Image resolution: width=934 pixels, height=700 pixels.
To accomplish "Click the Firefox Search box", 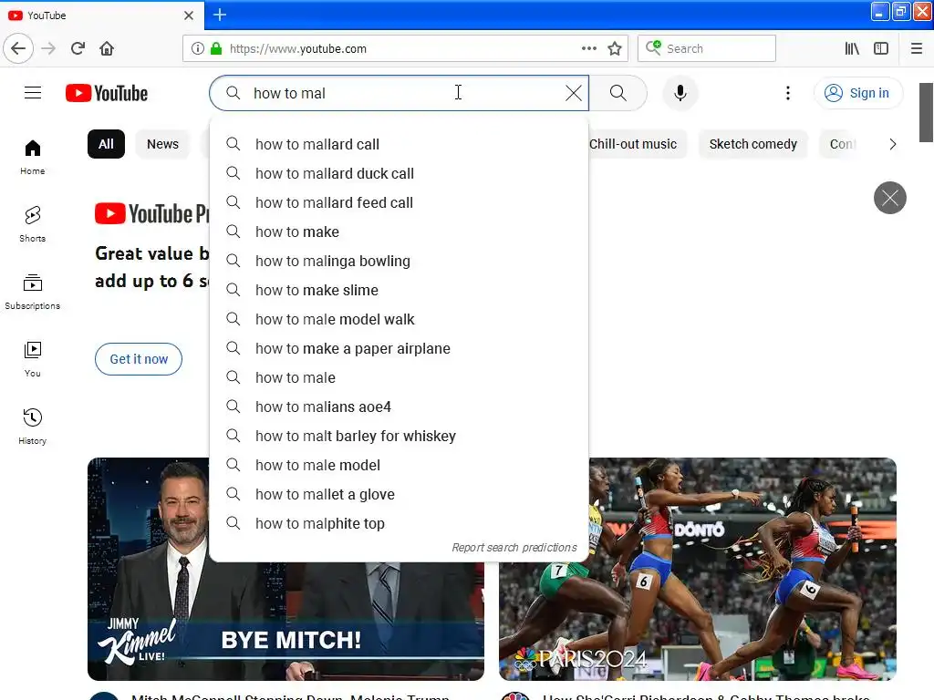I will coord(707,48).
